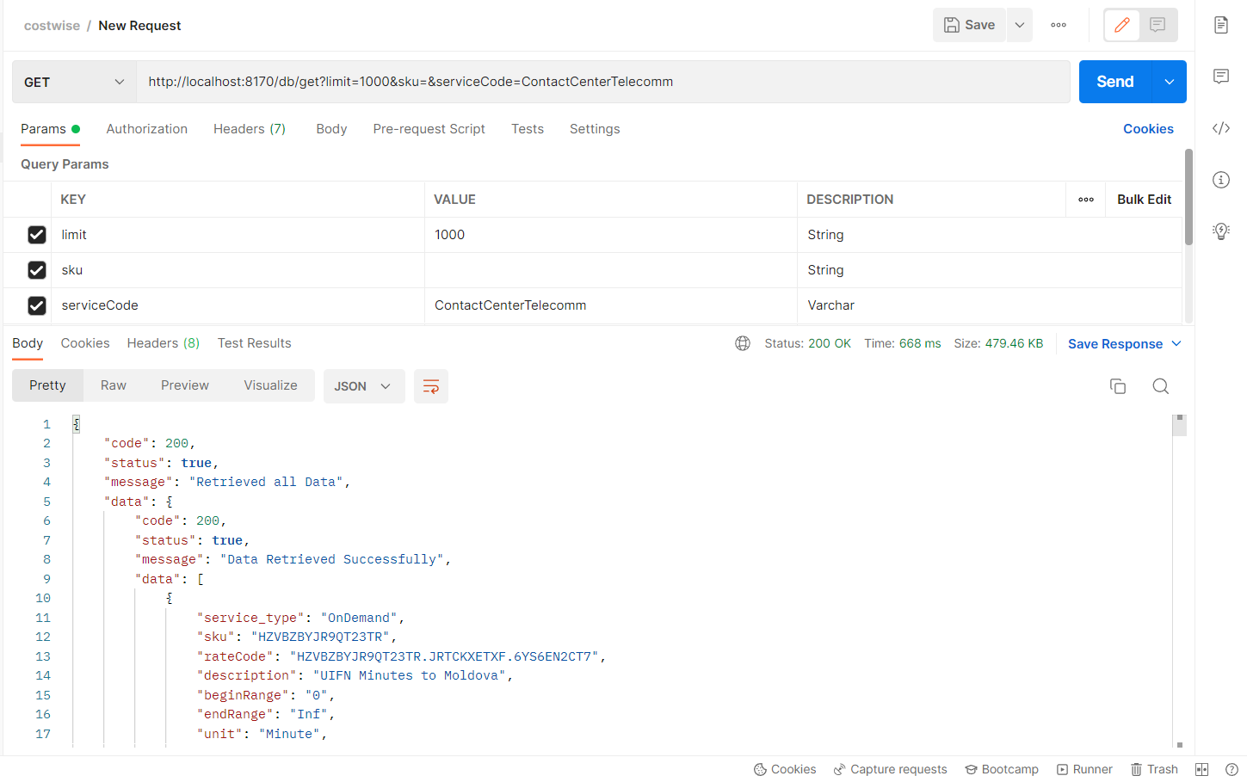Viewport: 1247px width, 782px height.
Task: Open Trash in the status bar
Action: (1154, 769)
